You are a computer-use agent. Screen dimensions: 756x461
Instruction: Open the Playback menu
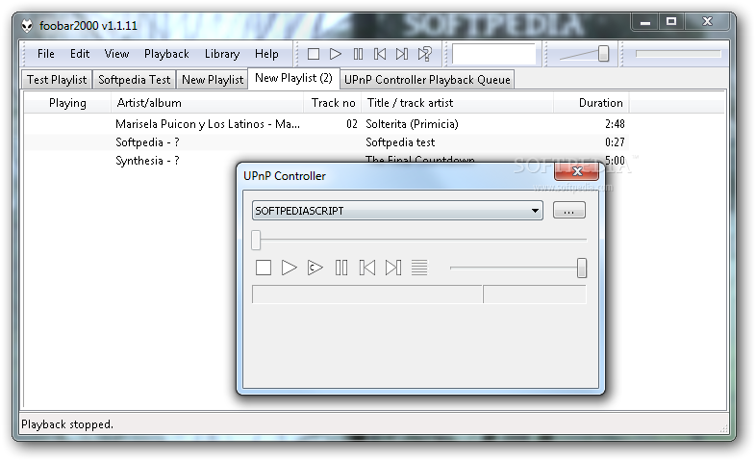(166, 54)
